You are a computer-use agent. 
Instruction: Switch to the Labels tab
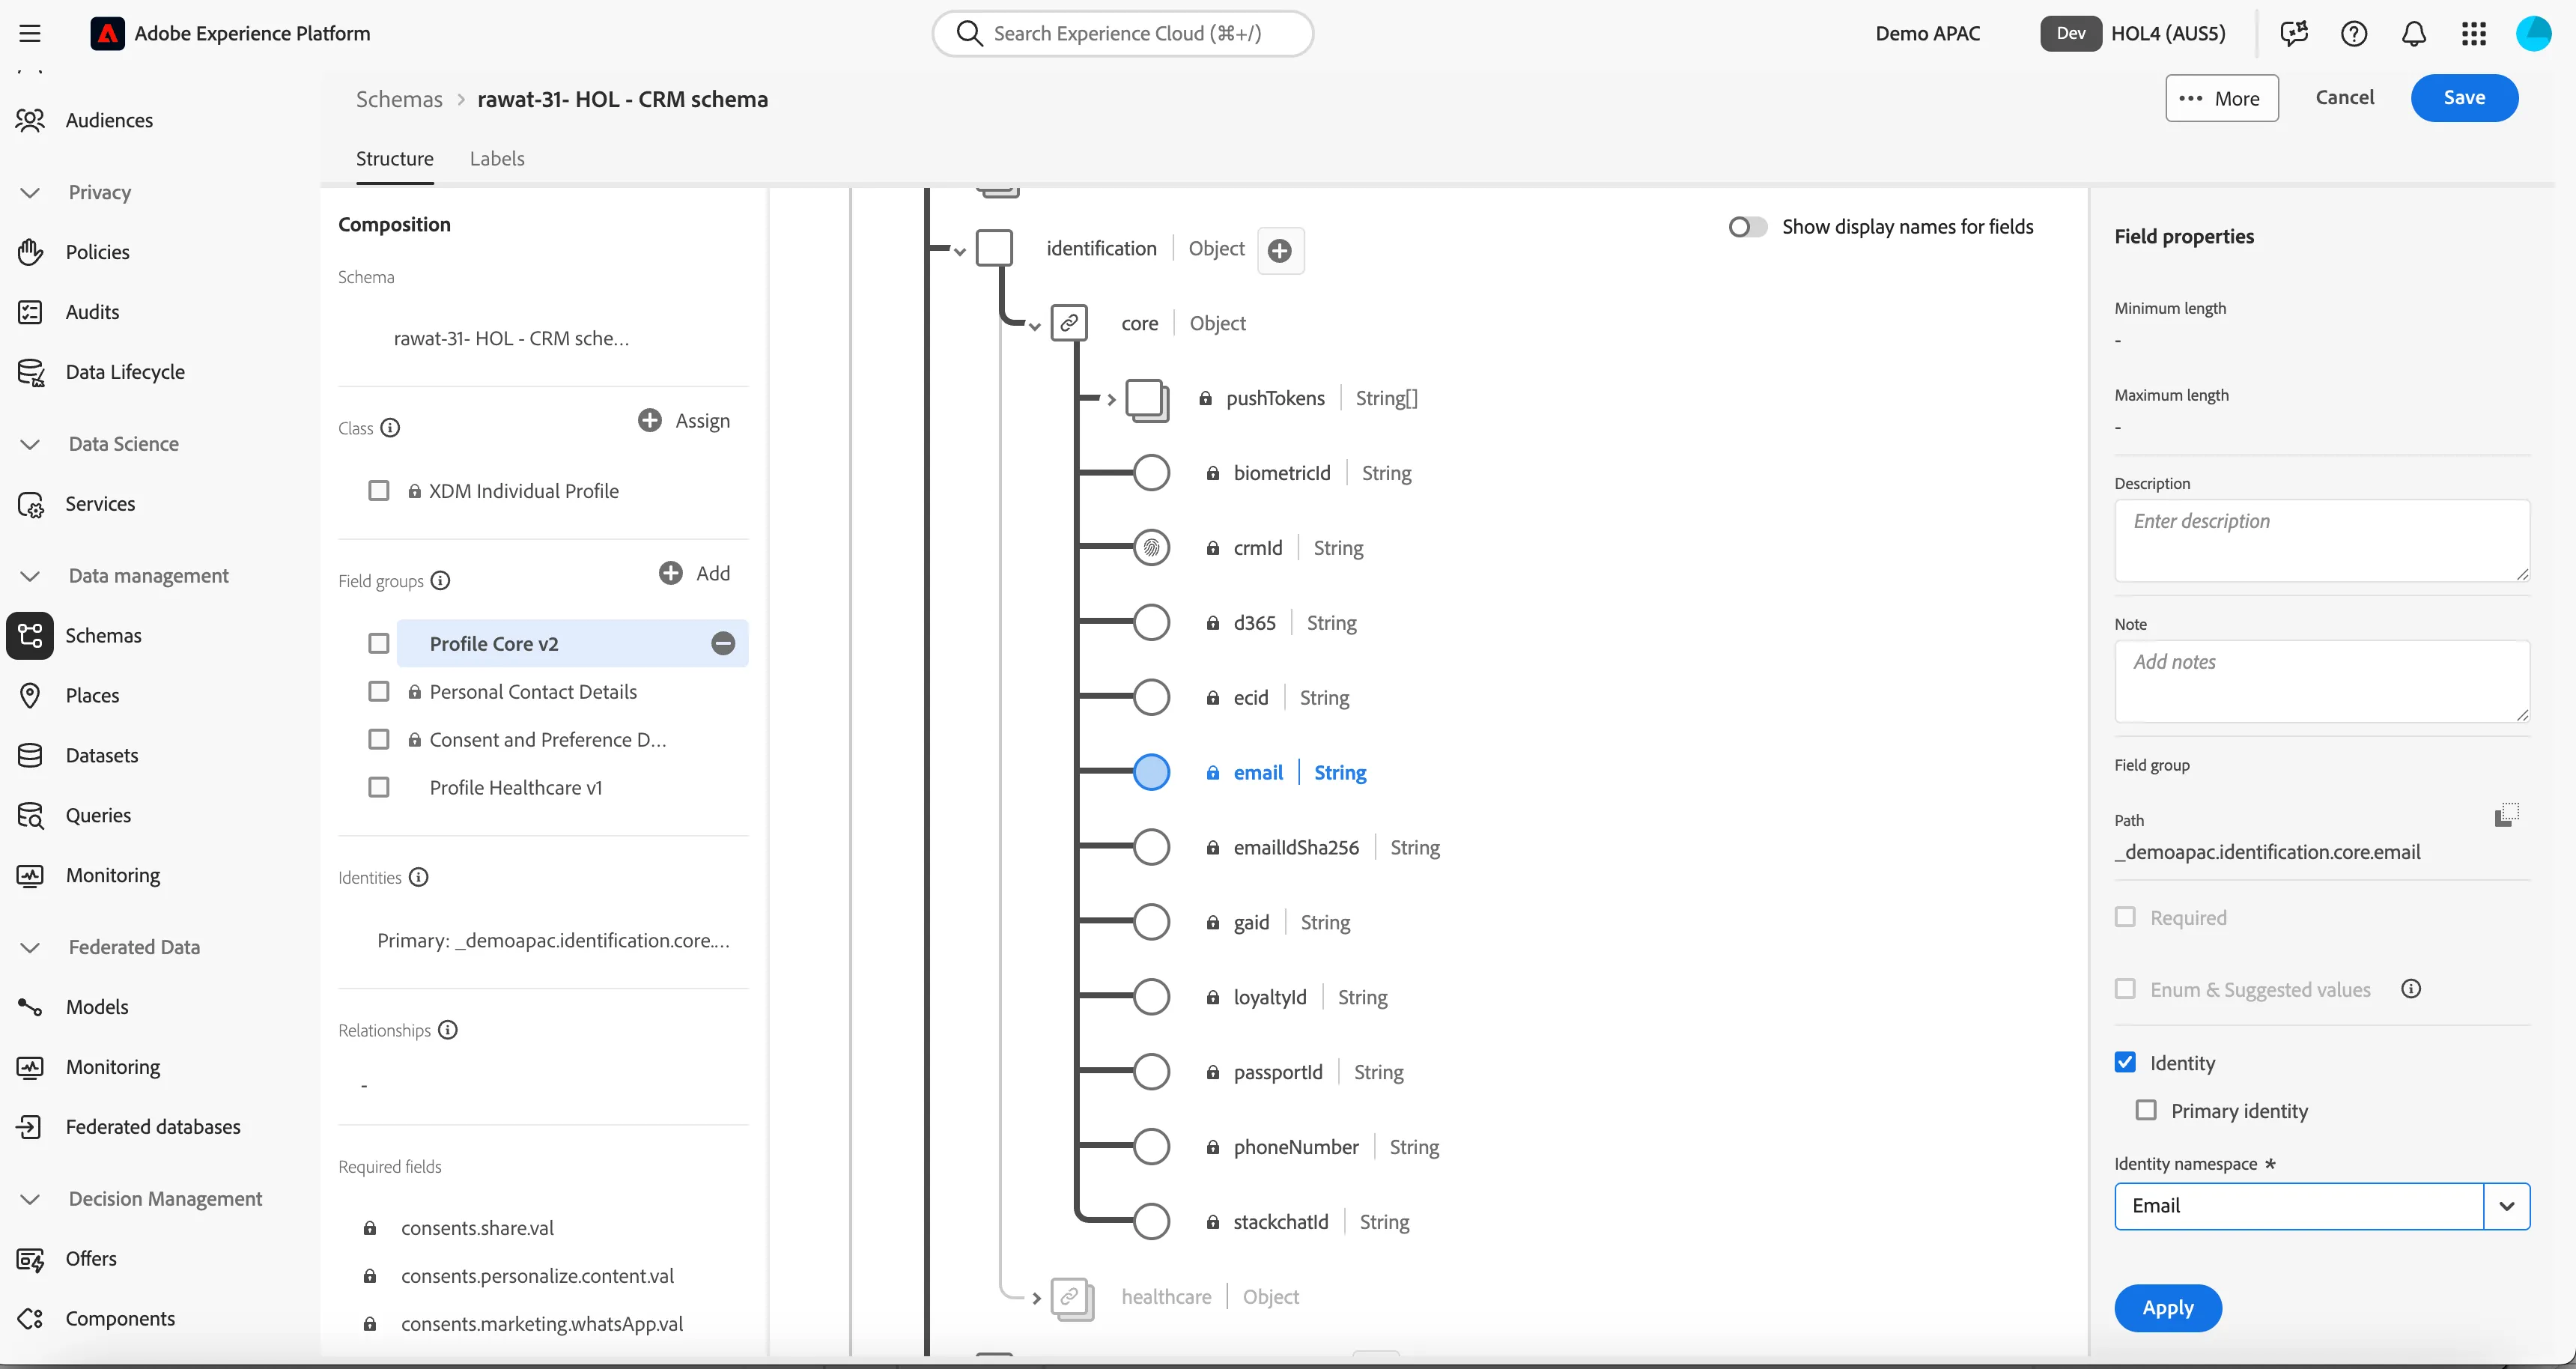click(x=497, y=158)
